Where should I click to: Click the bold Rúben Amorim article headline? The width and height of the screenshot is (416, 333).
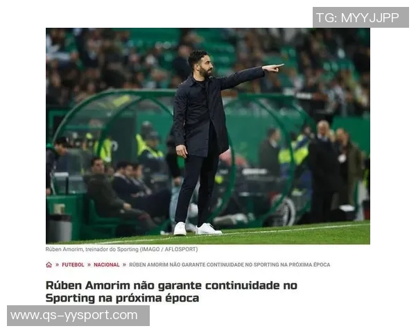171,291
